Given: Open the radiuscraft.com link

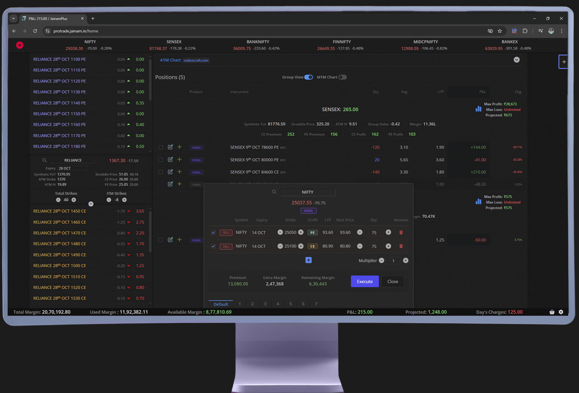Looking at the screenshot, I should [196, 60].
